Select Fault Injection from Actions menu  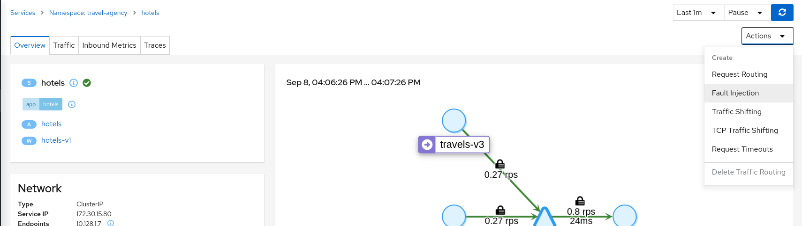tap(735, 93)
